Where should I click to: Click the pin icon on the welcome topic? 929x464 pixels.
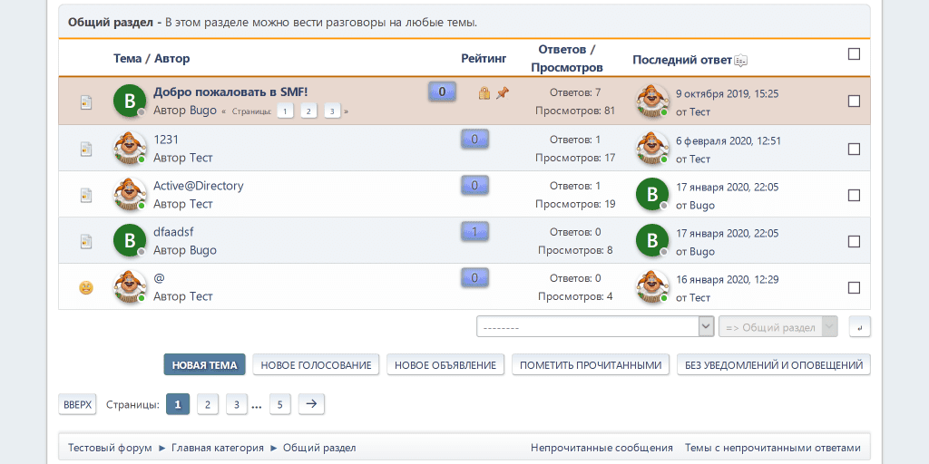tap(503, 93)
